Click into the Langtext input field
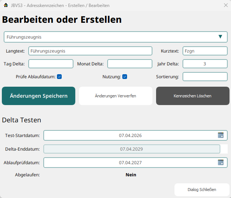Screen dimensions: 231x198 (90, 51)
